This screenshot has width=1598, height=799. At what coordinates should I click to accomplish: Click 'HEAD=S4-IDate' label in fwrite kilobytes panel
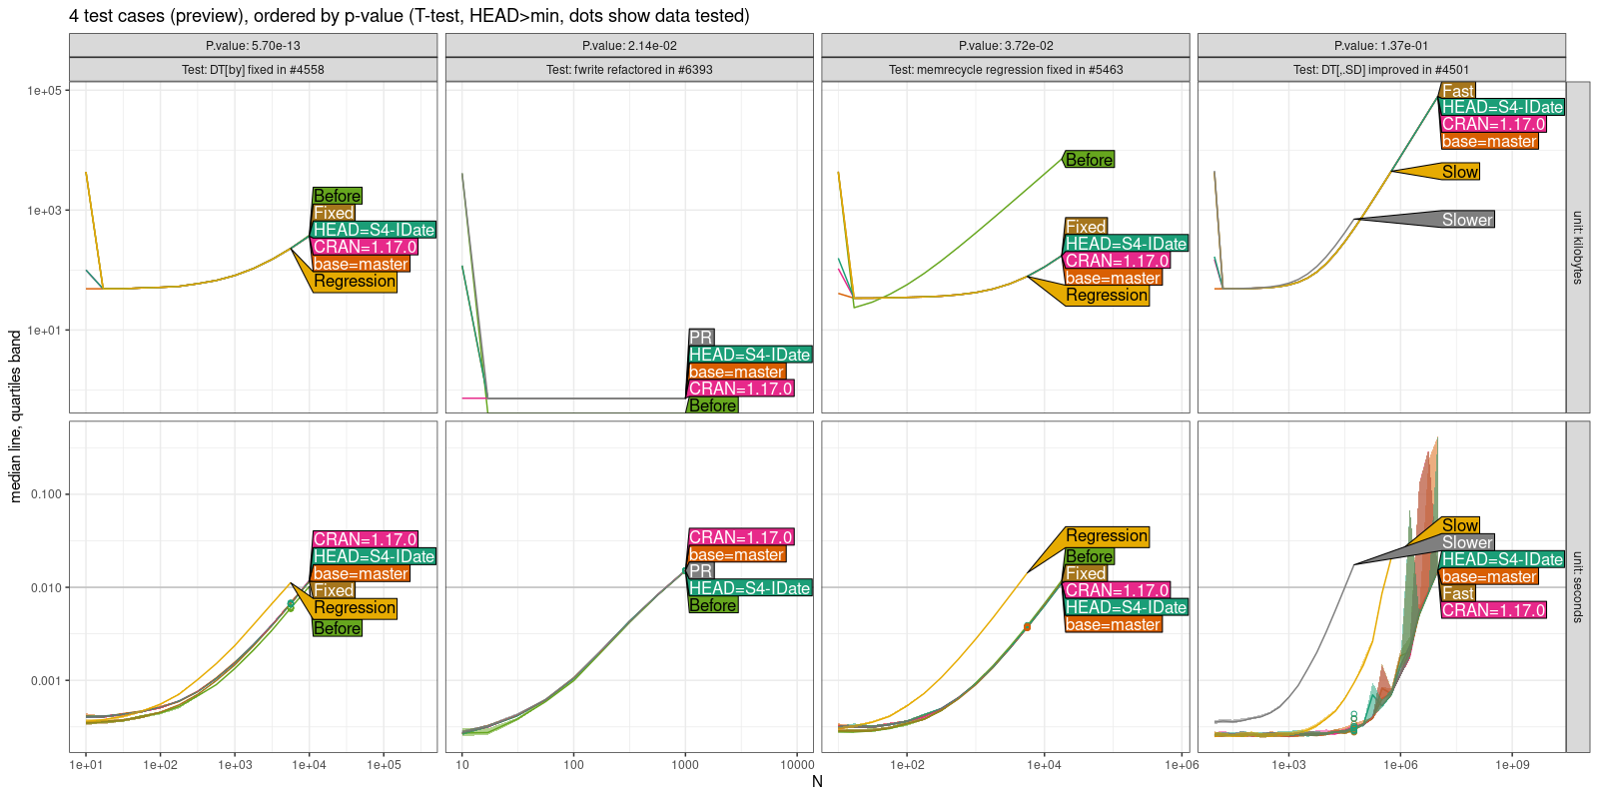pyautogui.click(x=750, y=355)
